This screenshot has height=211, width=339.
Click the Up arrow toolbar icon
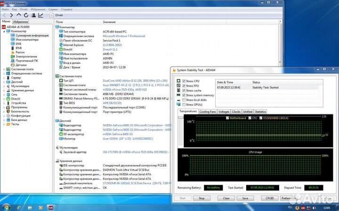coord(19,15)
